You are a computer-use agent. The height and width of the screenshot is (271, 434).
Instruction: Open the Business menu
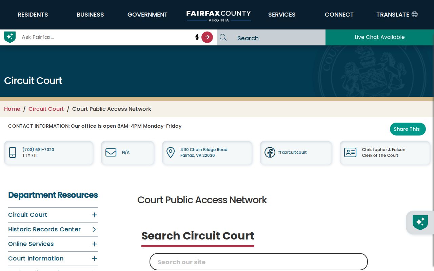click(x=90, y=15)
